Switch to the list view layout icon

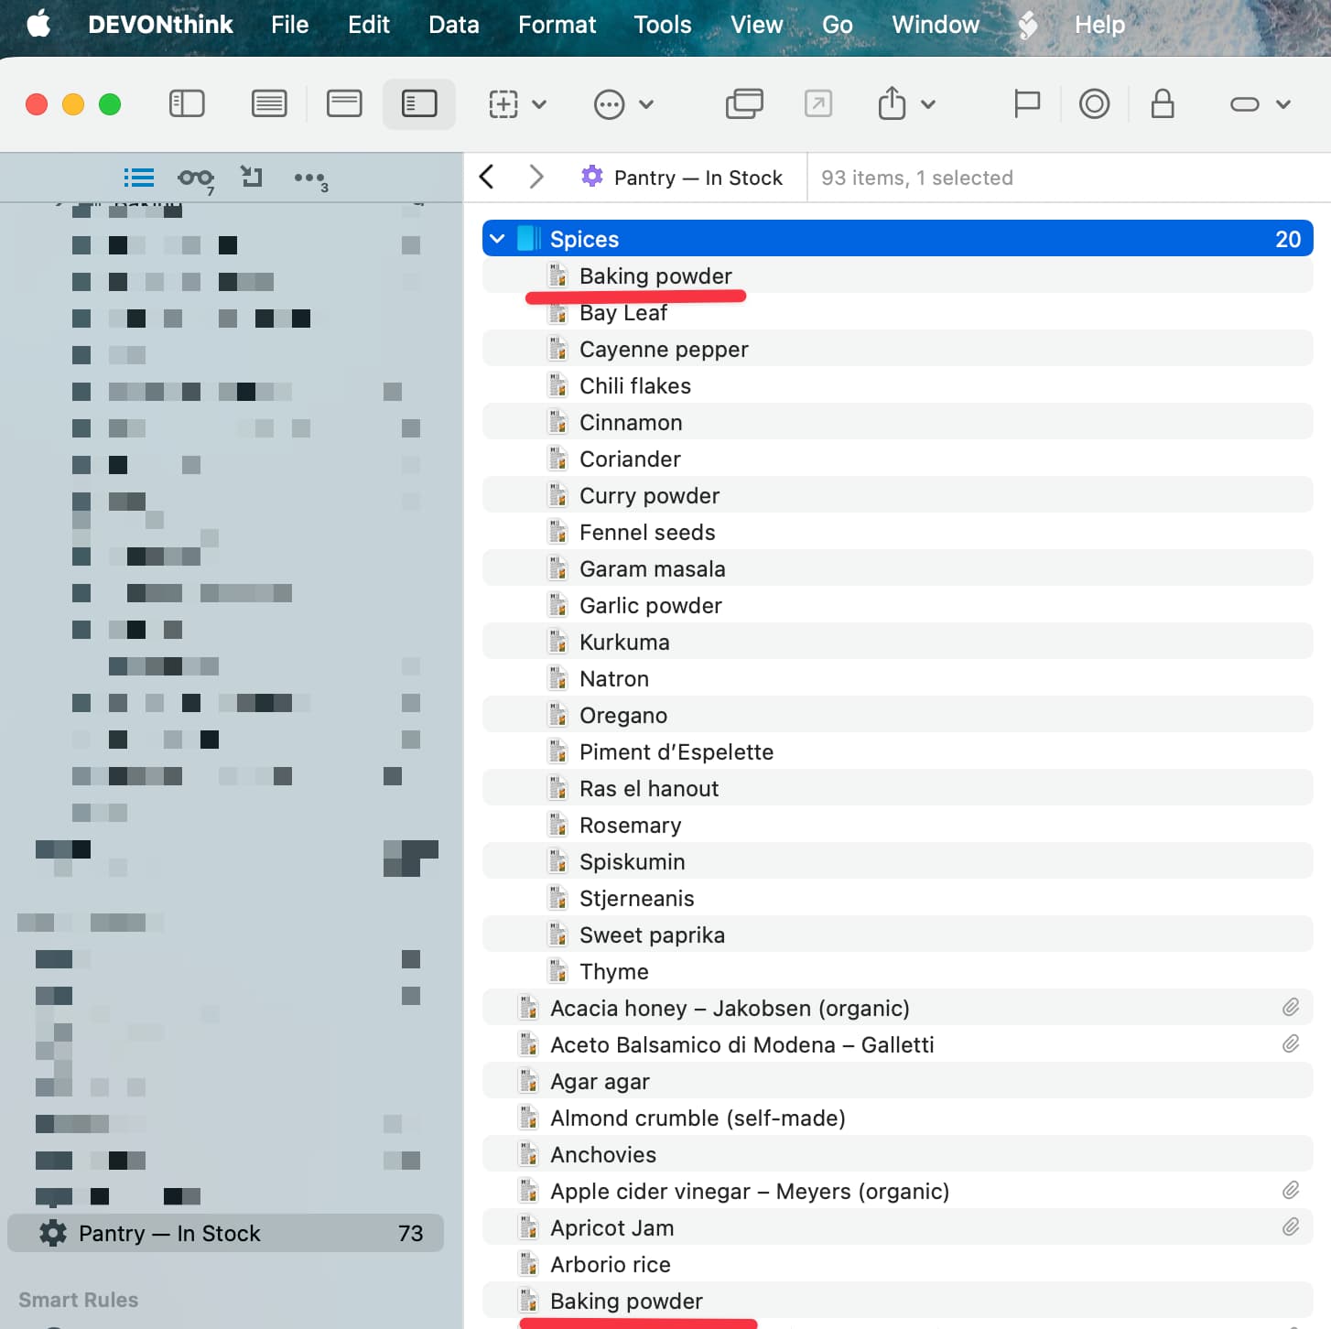tap(268, 103)
